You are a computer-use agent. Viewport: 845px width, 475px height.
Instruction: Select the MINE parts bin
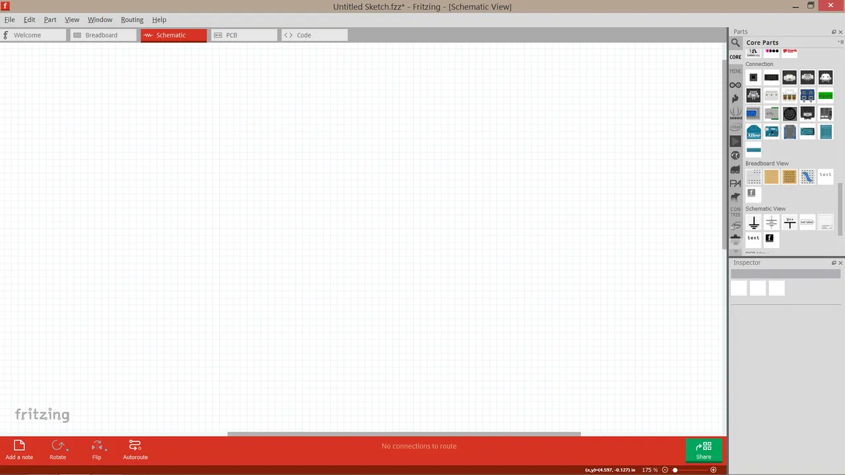click(x=735, y=71)
